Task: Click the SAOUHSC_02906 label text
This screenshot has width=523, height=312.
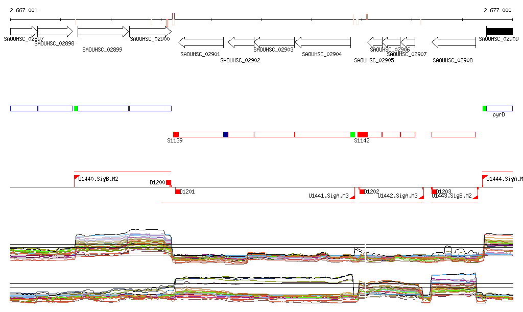Action: tap(390, 50)
